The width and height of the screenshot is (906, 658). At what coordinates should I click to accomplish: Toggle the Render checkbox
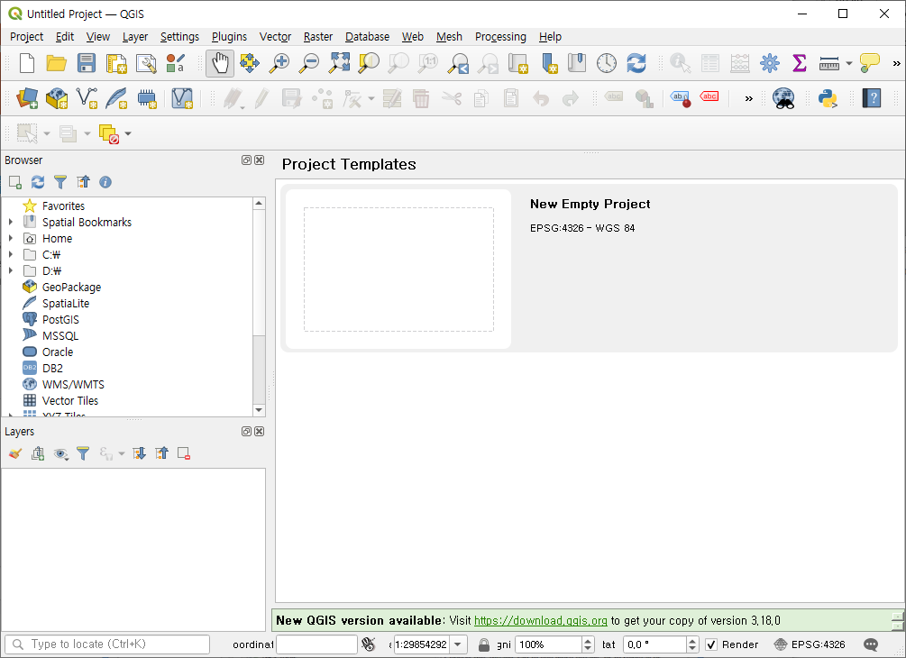[711, 644]
